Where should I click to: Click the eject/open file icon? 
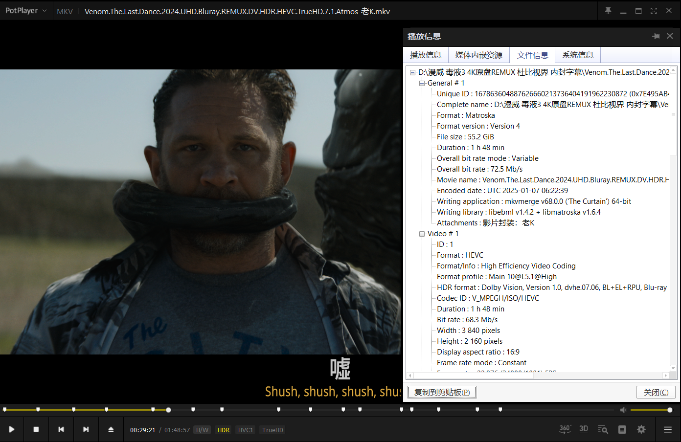click(x=111, y=429)
